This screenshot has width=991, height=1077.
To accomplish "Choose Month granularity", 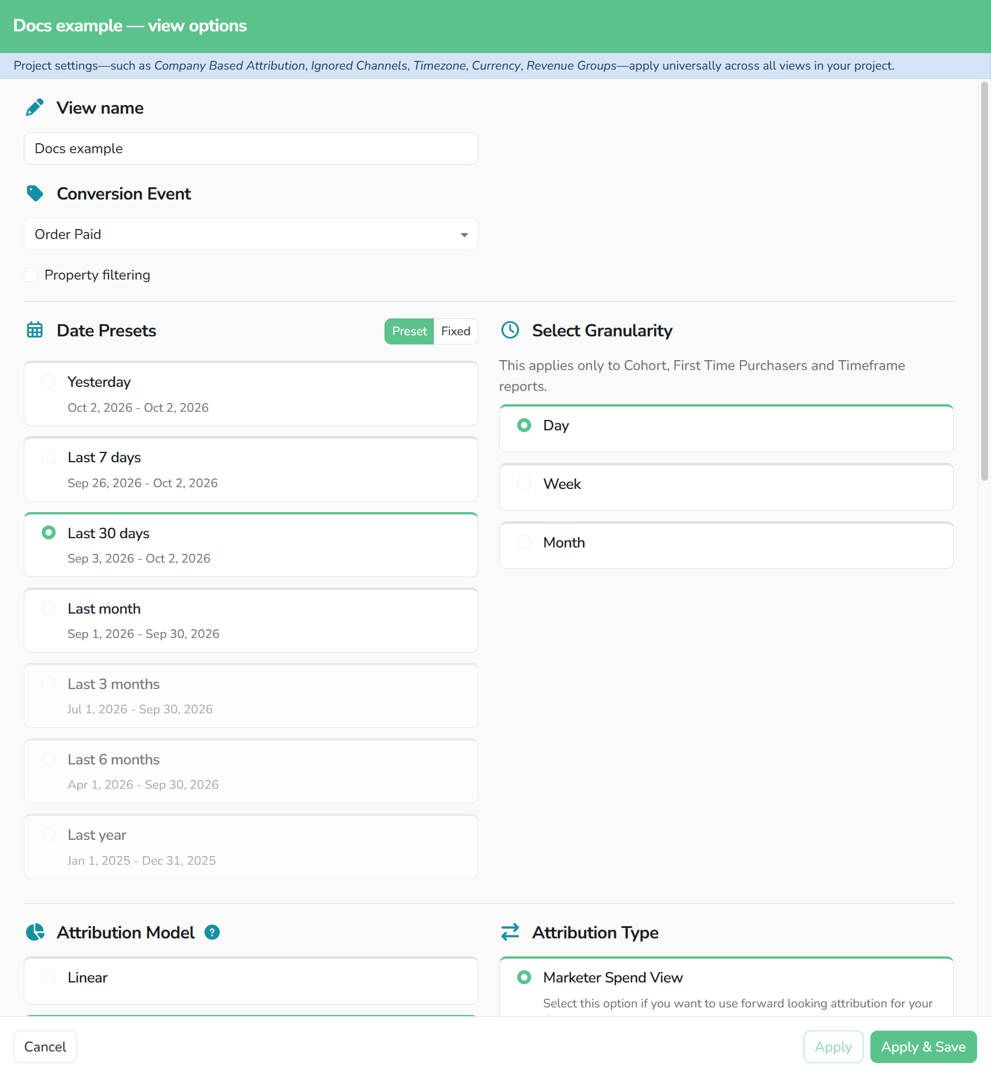I will click(726, 546).
